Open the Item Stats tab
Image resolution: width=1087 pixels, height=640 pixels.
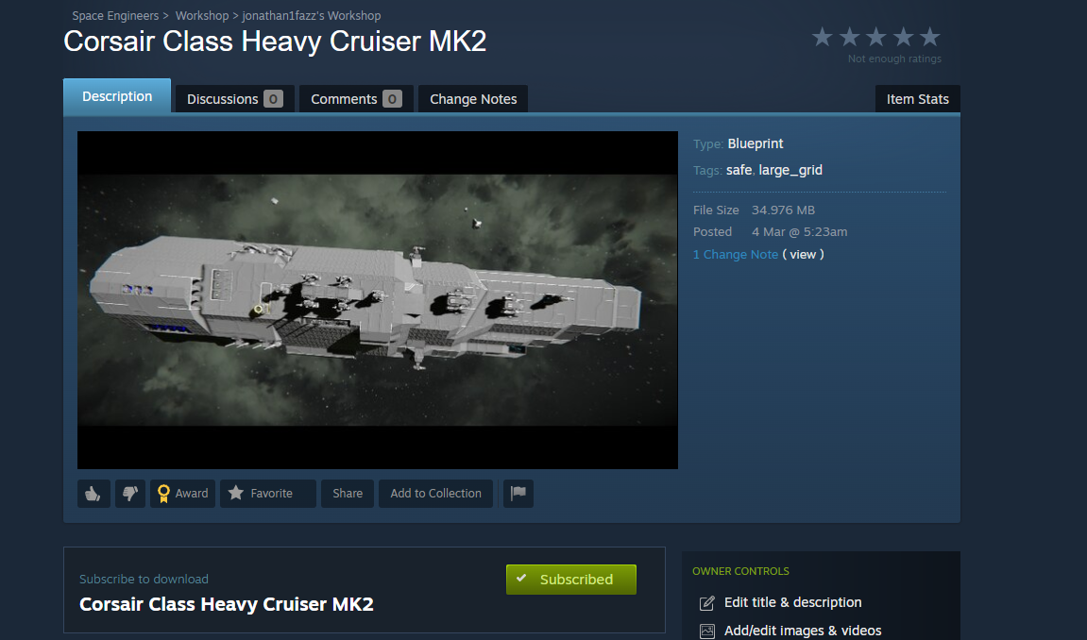(918, 99)
